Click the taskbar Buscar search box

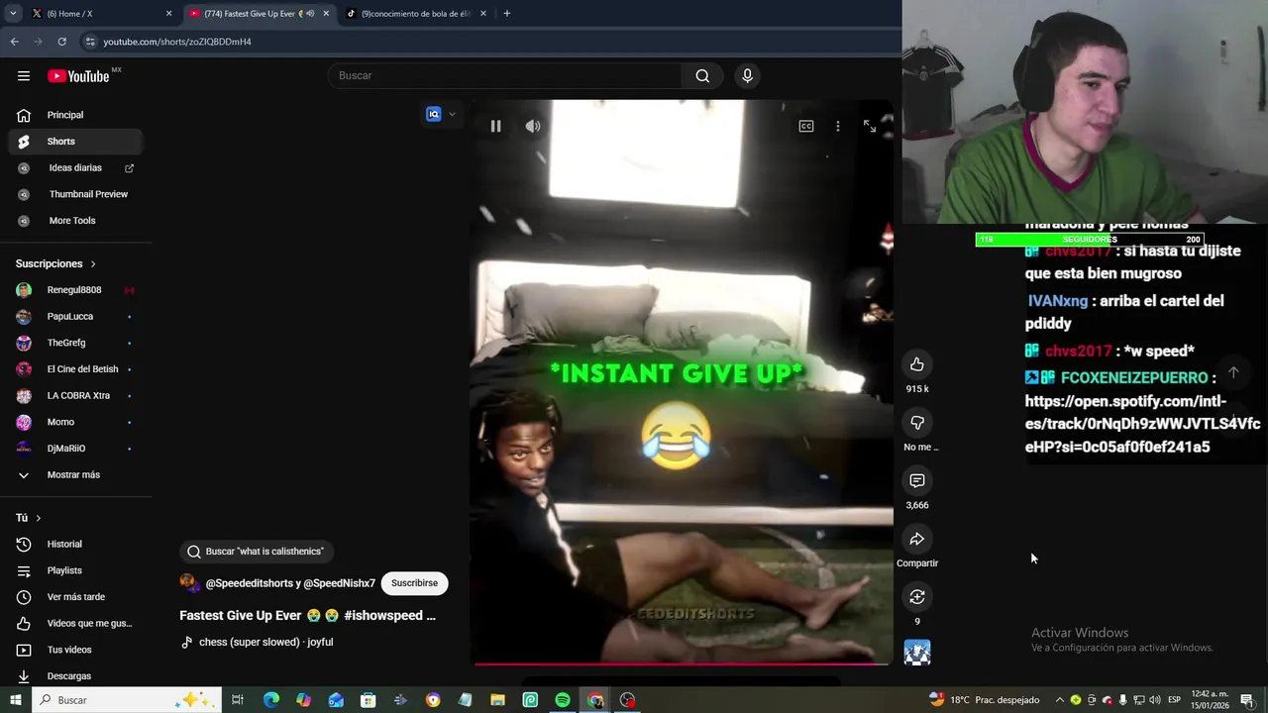[127, 700]
